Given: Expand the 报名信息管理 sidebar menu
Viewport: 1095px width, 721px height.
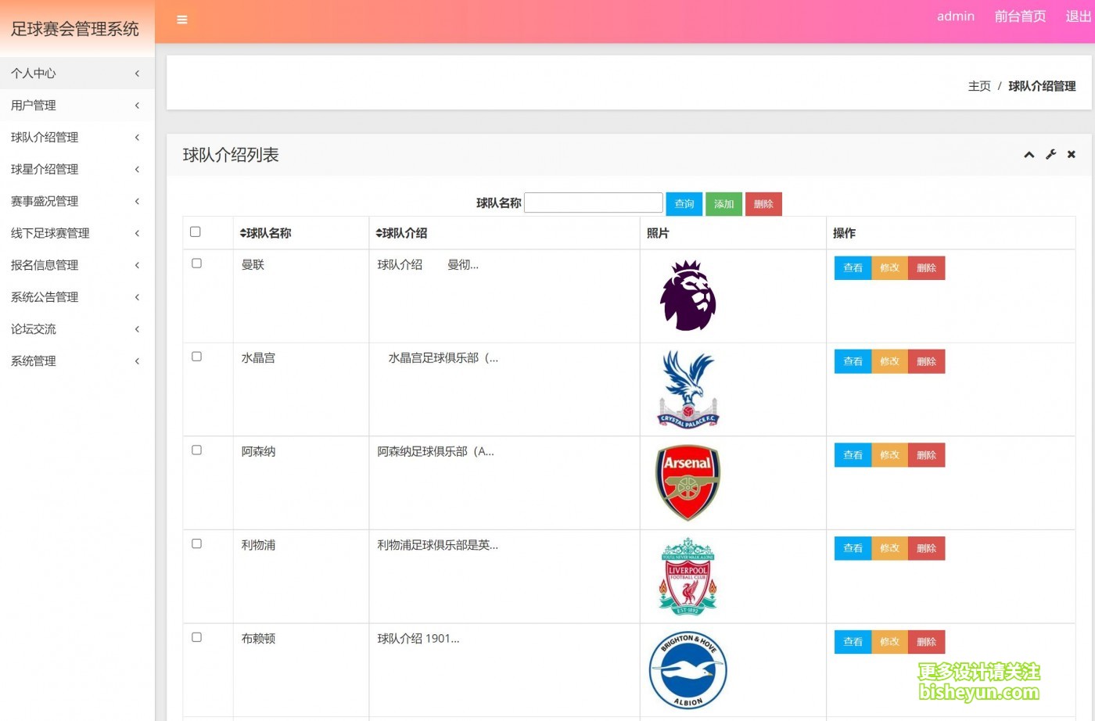Looking at the screenshot, I should (77, 265).
